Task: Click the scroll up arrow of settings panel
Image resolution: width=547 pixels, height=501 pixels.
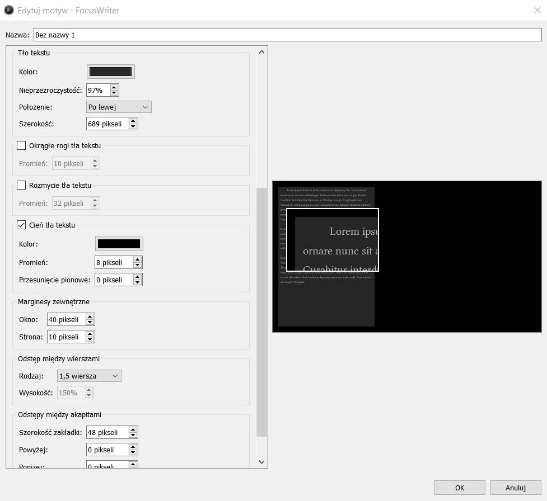Action: [x=261, y=52]
